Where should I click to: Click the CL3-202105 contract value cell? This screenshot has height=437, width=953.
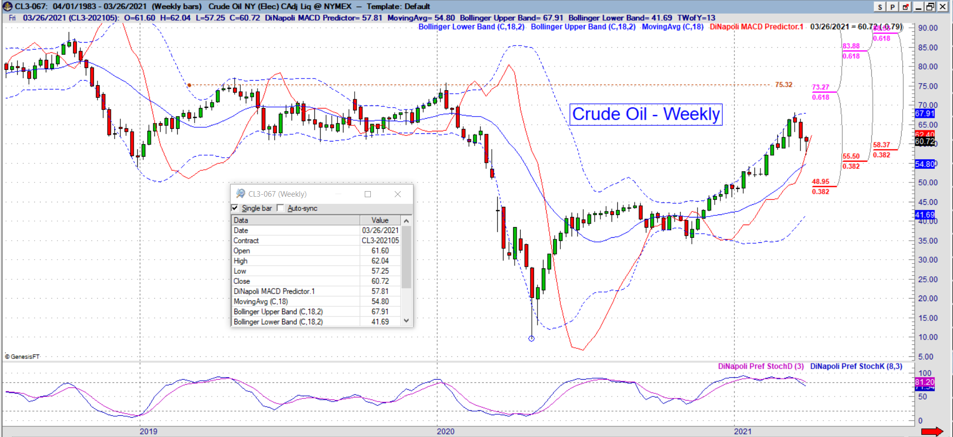point(380,240)
